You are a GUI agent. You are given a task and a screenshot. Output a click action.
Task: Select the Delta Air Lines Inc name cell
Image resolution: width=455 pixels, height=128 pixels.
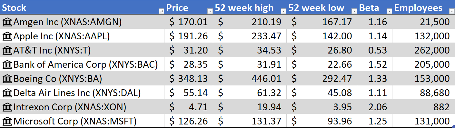(x=83, y=93)
